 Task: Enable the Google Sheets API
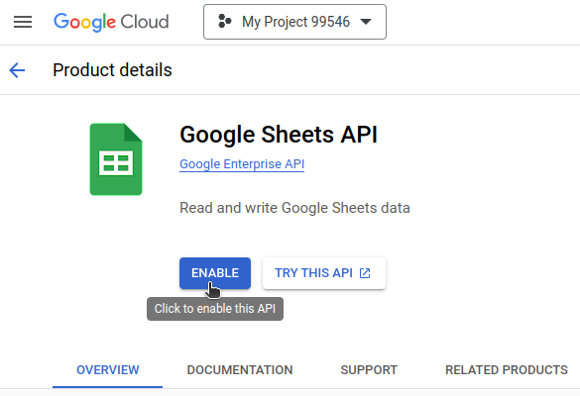[215, 273]
